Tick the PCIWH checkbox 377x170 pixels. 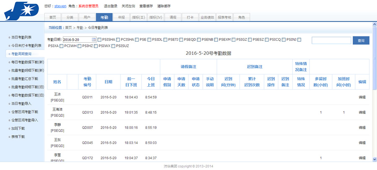(x=62, y=46)
